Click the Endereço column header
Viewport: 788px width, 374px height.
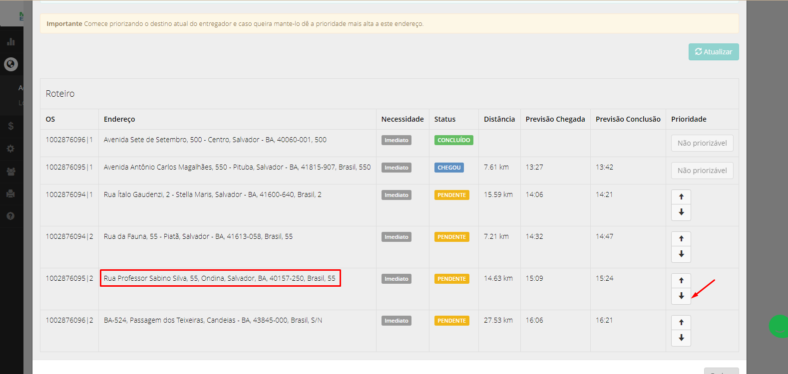coord(119,119)
